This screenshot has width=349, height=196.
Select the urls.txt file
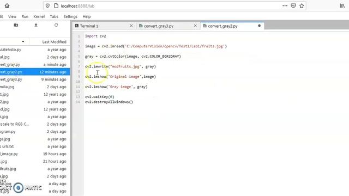pos(35,146)
